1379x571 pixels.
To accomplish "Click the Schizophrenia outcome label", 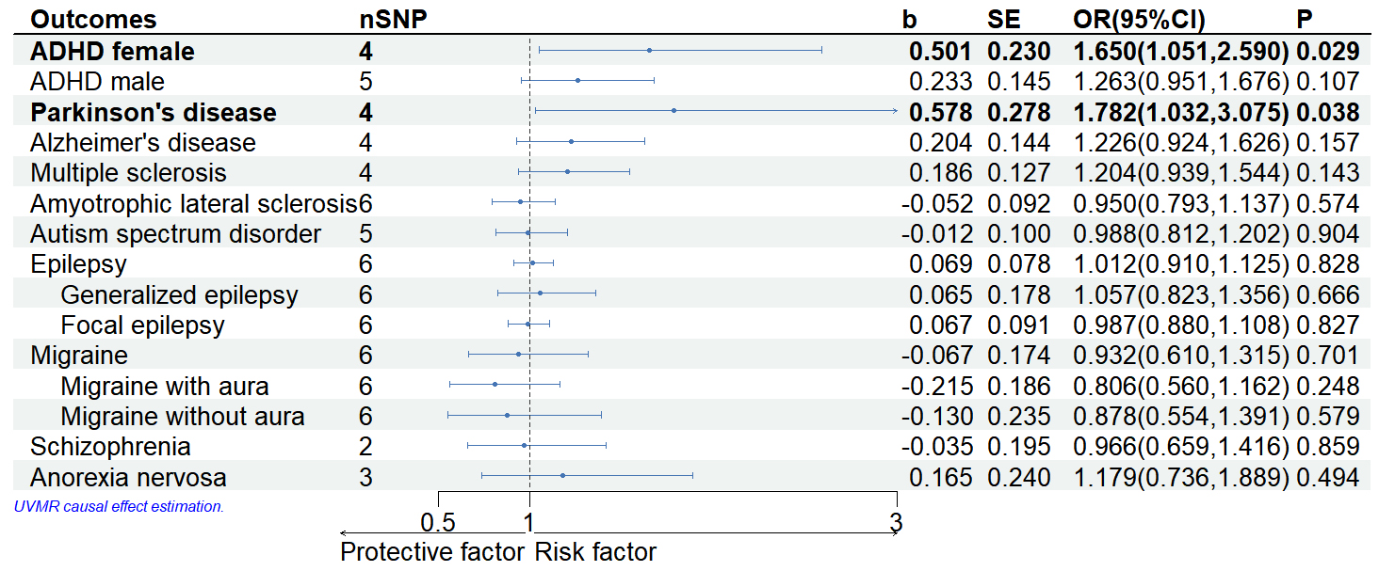I will pos(110,447).
